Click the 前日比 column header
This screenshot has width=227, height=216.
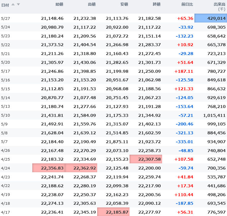coord(187,4)
